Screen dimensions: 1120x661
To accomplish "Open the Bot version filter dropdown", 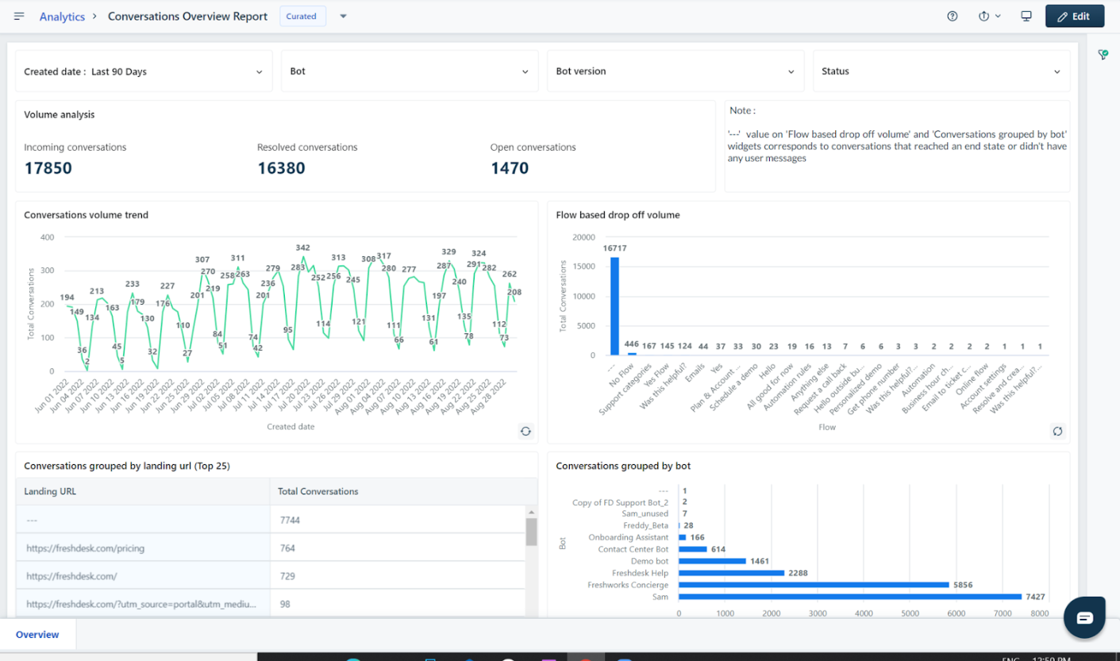I will point(675,71).
